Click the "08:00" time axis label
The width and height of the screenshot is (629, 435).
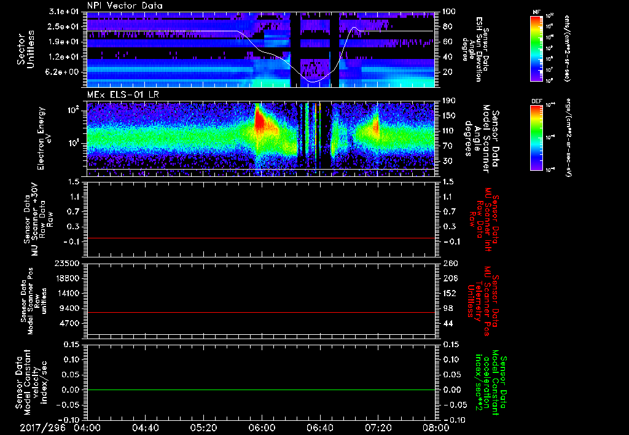coord(436,428)
